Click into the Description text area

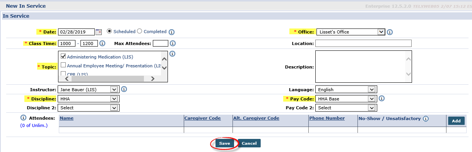[364, 67]
